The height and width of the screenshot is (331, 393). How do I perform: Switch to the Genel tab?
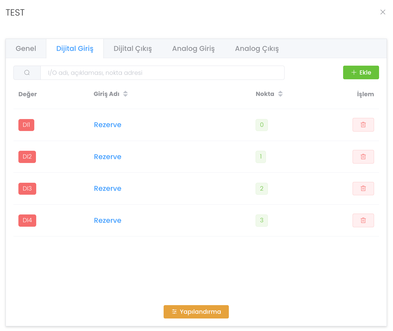click(x=26, y=49)
